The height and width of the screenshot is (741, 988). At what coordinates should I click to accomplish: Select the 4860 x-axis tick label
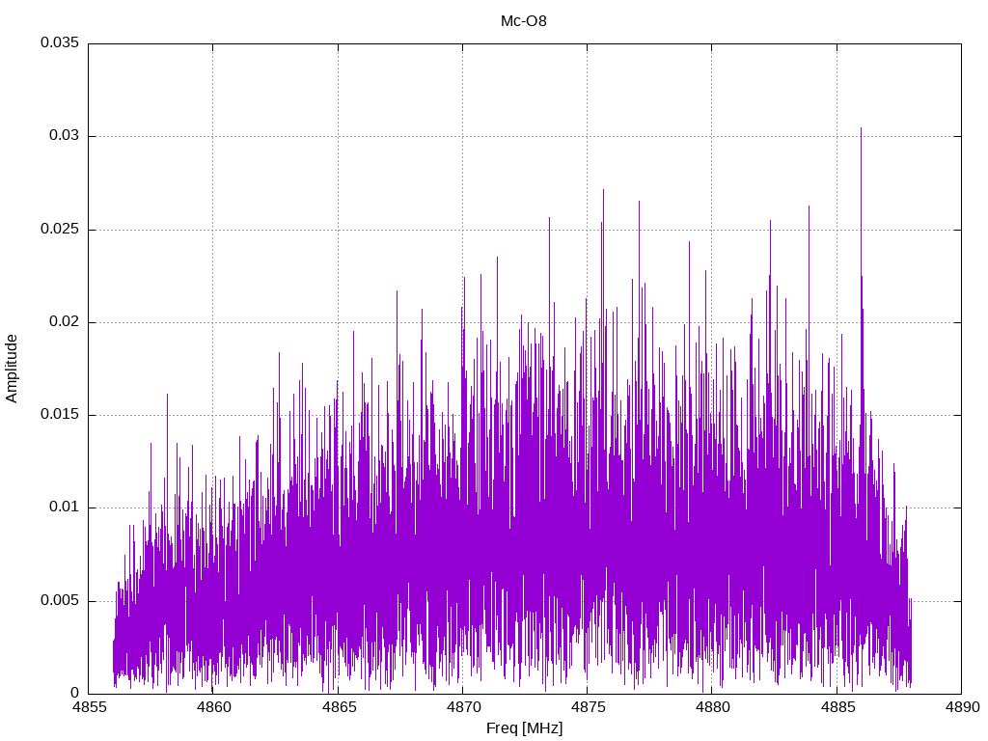(x=213, y=707)
